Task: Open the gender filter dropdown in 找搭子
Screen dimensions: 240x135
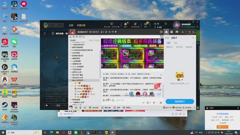Action: [x=180, y=47]
